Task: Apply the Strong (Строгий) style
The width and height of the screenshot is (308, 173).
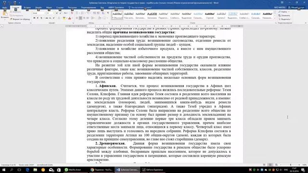Action: [210, 15]
